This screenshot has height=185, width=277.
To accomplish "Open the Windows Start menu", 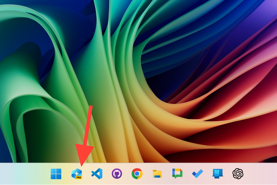I will pyautogui.click(x=56, y=174).
